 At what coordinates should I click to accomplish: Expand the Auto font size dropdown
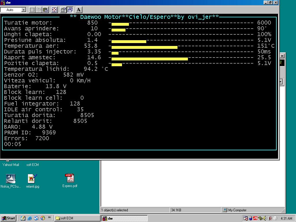(24, 10)
